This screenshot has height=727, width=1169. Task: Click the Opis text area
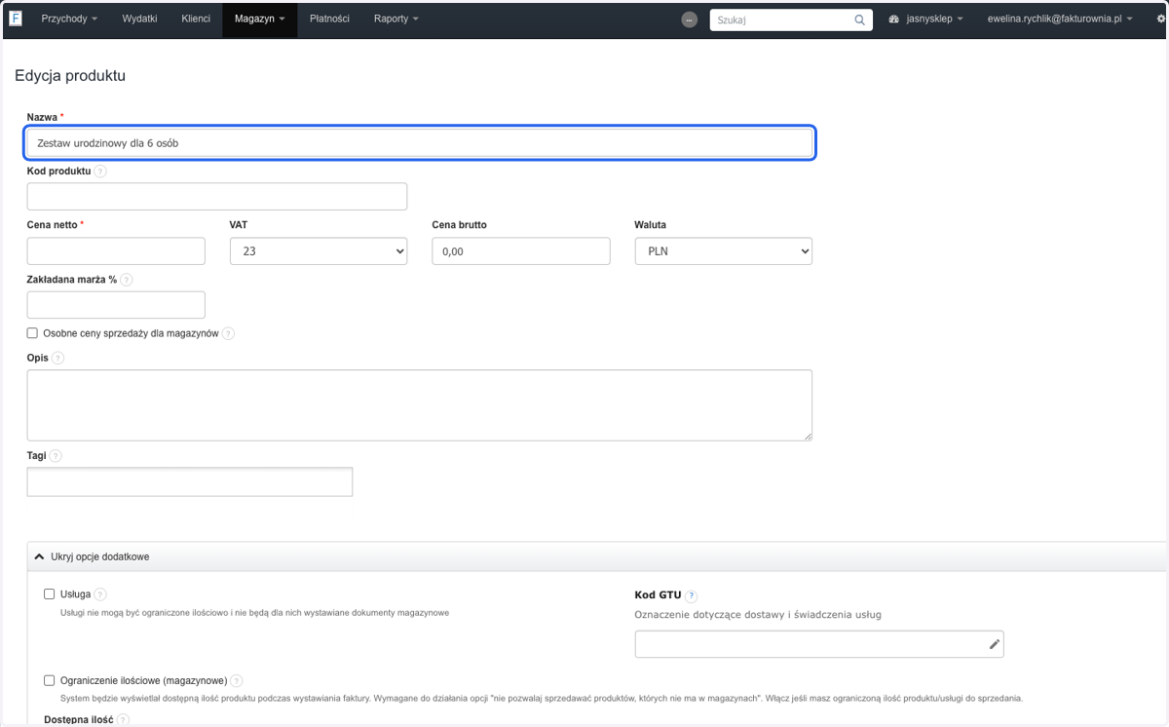click(x=420, y=405)
